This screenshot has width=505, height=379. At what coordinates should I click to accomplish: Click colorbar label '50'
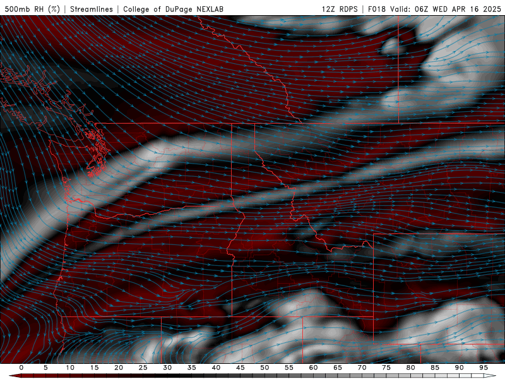[x=264, y=368]
